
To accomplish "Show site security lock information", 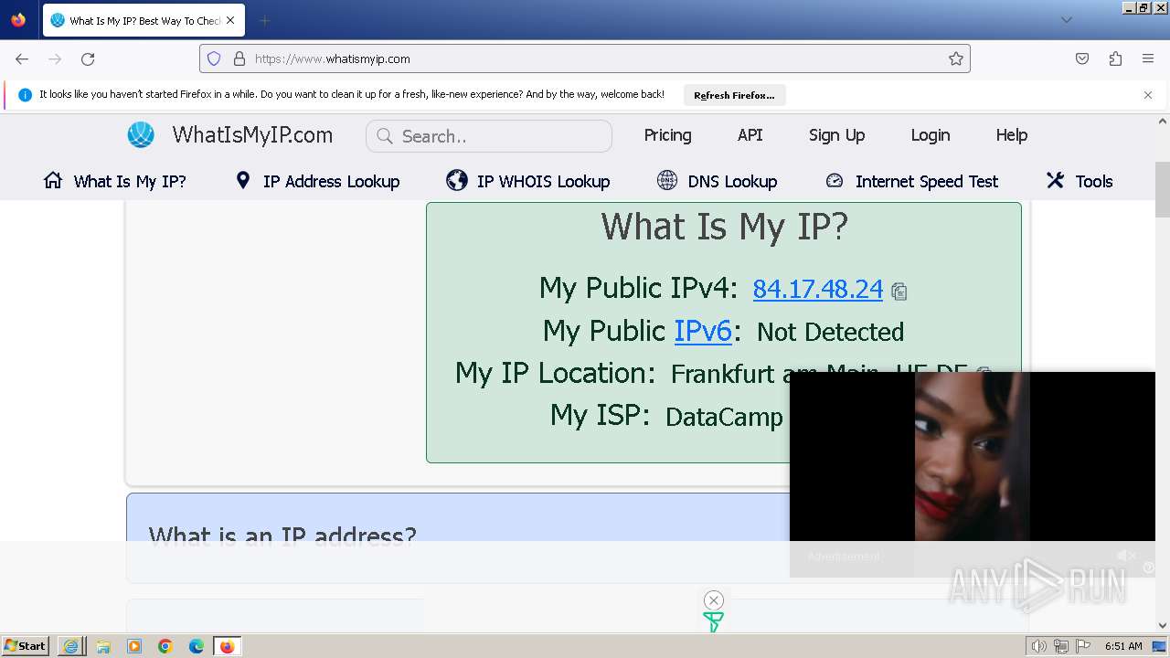I will click(x=239, y=58).
